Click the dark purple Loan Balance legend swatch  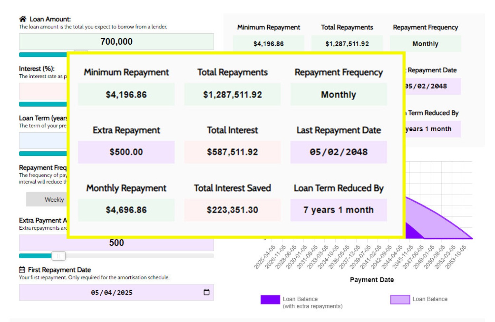[x=270, y=299]
